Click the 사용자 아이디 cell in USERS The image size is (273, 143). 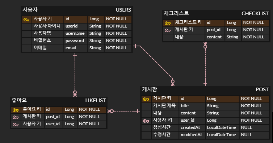point(48,26)
